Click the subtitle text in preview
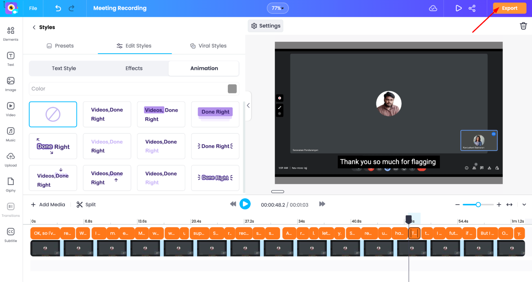Screen dimensions: 532x282 point(388,162)
